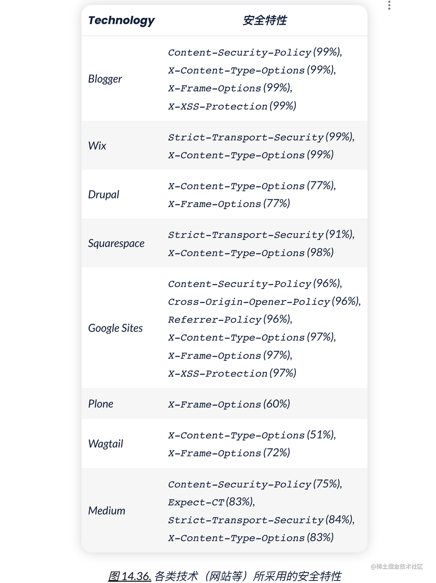Select the Google Sites row label
436x583 pixels.
(x=115, y=328)
